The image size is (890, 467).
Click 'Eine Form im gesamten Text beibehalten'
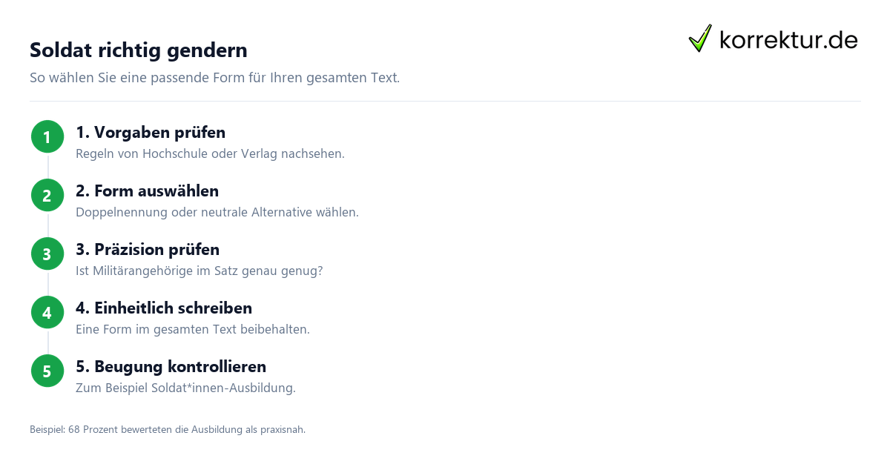(x=193, y=330)
